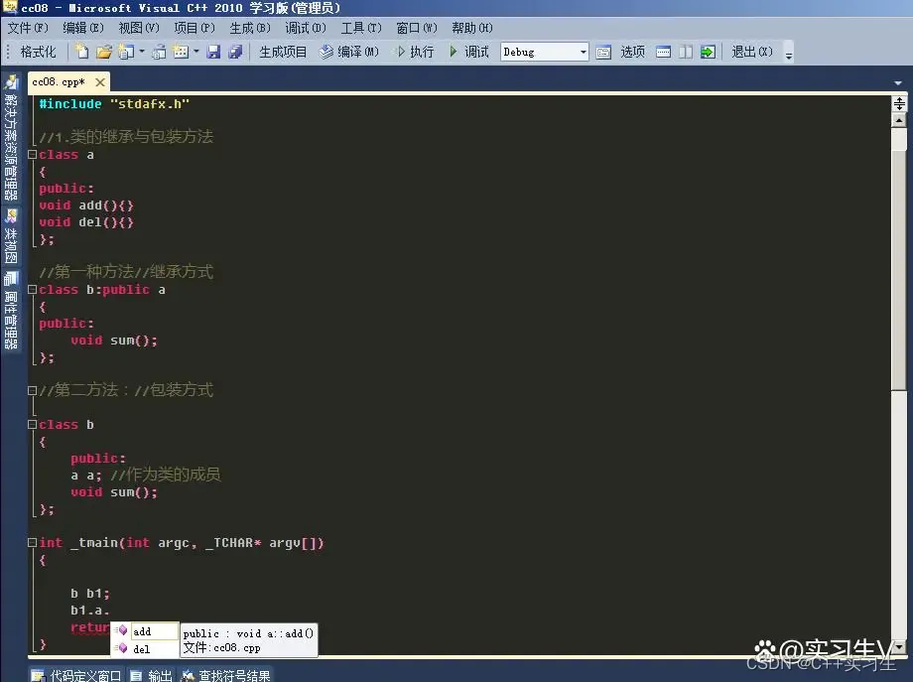Click the 选项 options button

632,52
